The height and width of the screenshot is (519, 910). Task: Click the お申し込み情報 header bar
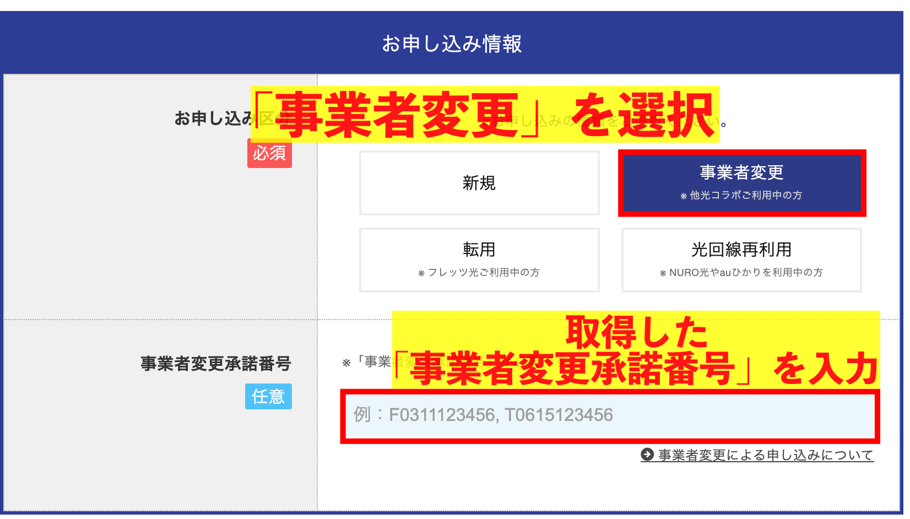[454, 42]
